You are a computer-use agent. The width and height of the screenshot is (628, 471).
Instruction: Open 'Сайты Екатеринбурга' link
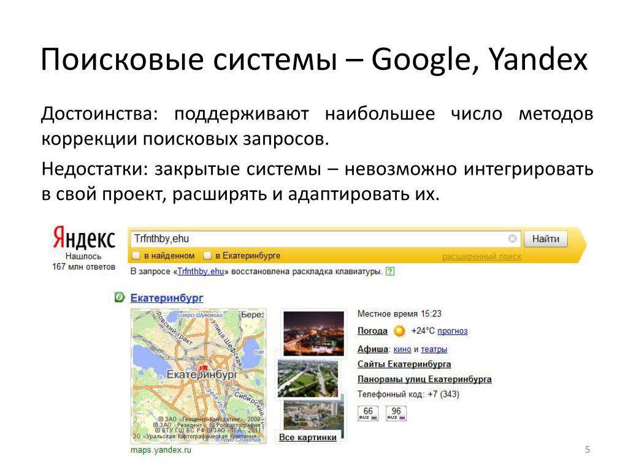tap(404, 364)
